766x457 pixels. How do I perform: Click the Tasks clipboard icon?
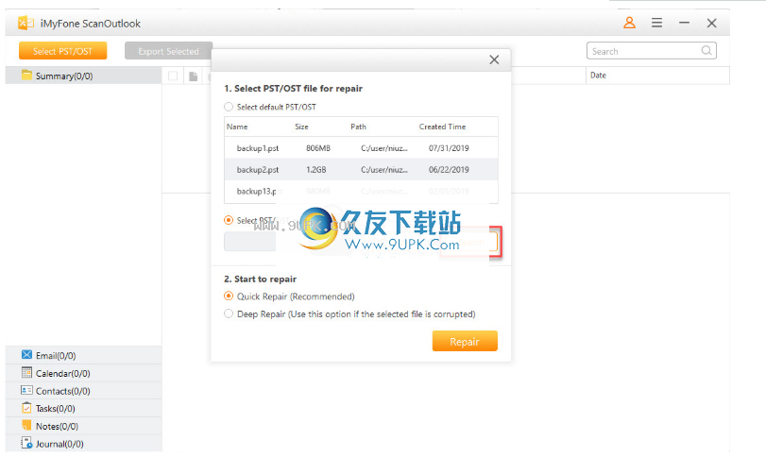pyautogui.click(x=26, y=408)
